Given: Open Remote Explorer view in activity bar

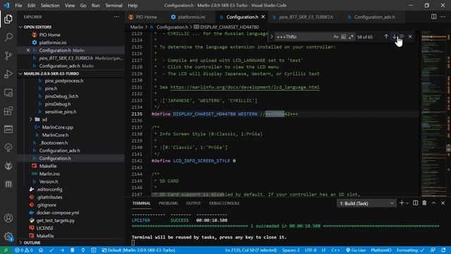Looking at the screenshot, I should pyautogui.click(x=8, y=92).
